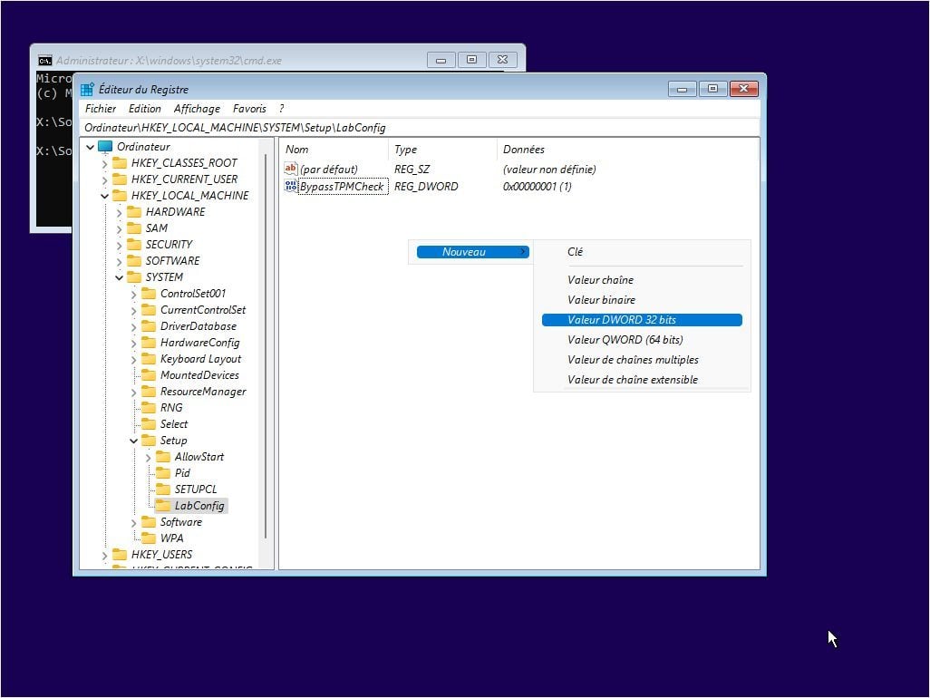The height and width of the screenshot is (698, 930).
Task: Sort values by the Type column header
Action: click(x=442, y=150)
